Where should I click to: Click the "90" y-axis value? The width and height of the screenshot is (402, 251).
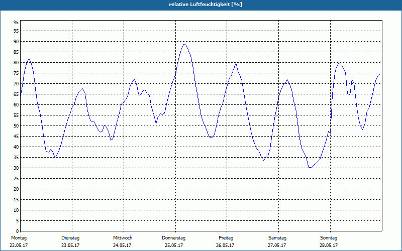[16, 42]
